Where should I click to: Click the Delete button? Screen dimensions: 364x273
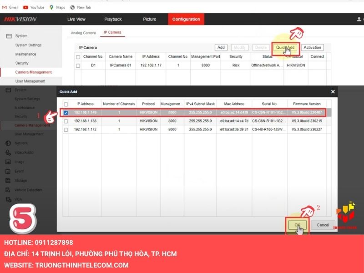click(x=261, y=47)
